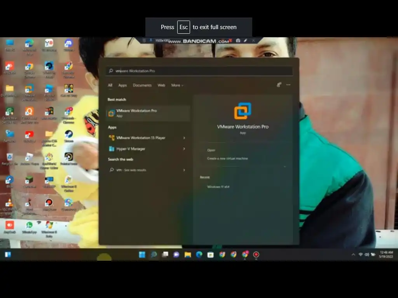Open Task View from the taskbar
The width and height of the screenshot is (398, 298).
tap(165, 255)
